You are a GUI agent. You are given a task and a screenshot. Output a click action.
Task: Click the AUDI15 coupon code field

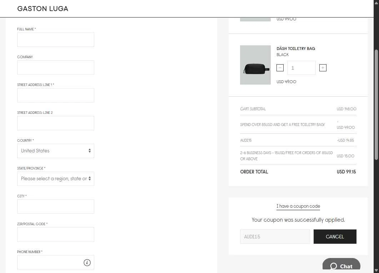tap(275, 237)
